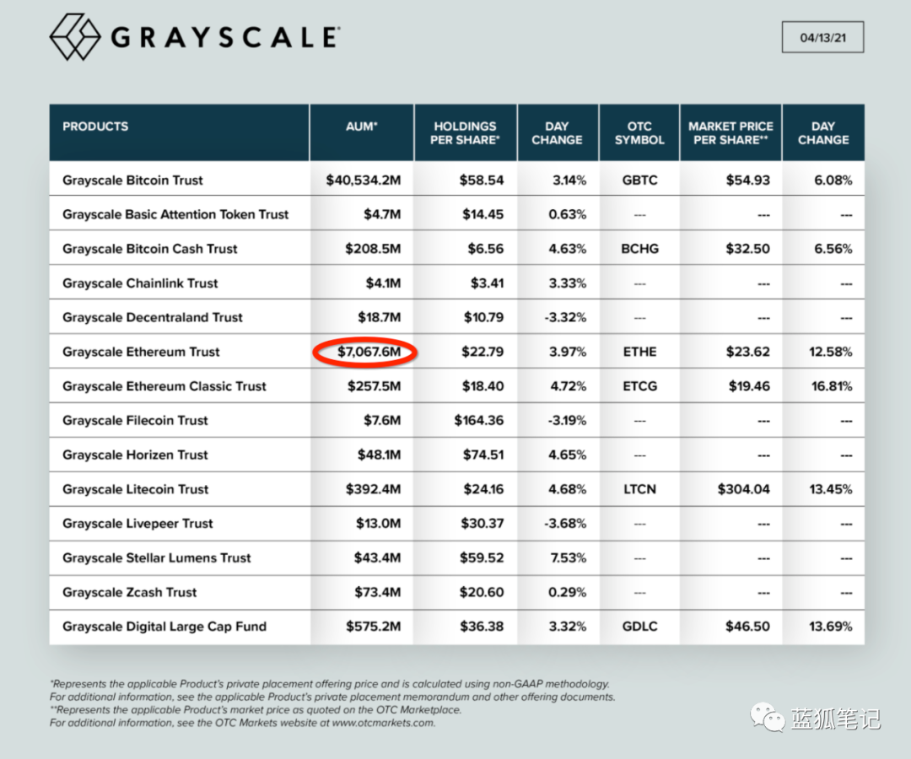
Task: Click the Grayscale cube logo icon
Action: pyautogui.click(x=75, y=37)
